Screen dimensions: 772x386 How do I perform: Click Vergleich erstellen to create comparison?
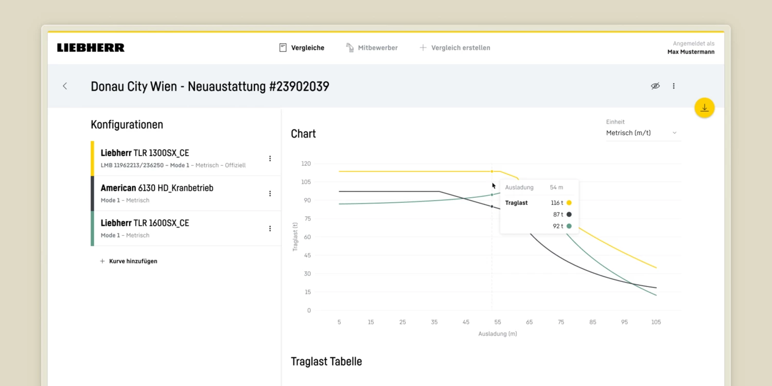(454, 48)
